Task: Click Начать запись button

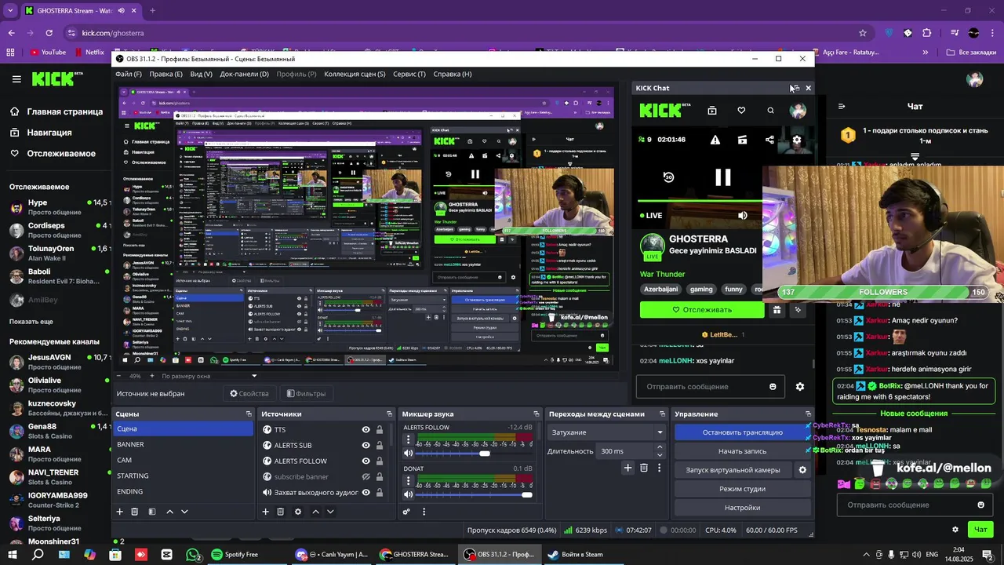Action: 742,451
